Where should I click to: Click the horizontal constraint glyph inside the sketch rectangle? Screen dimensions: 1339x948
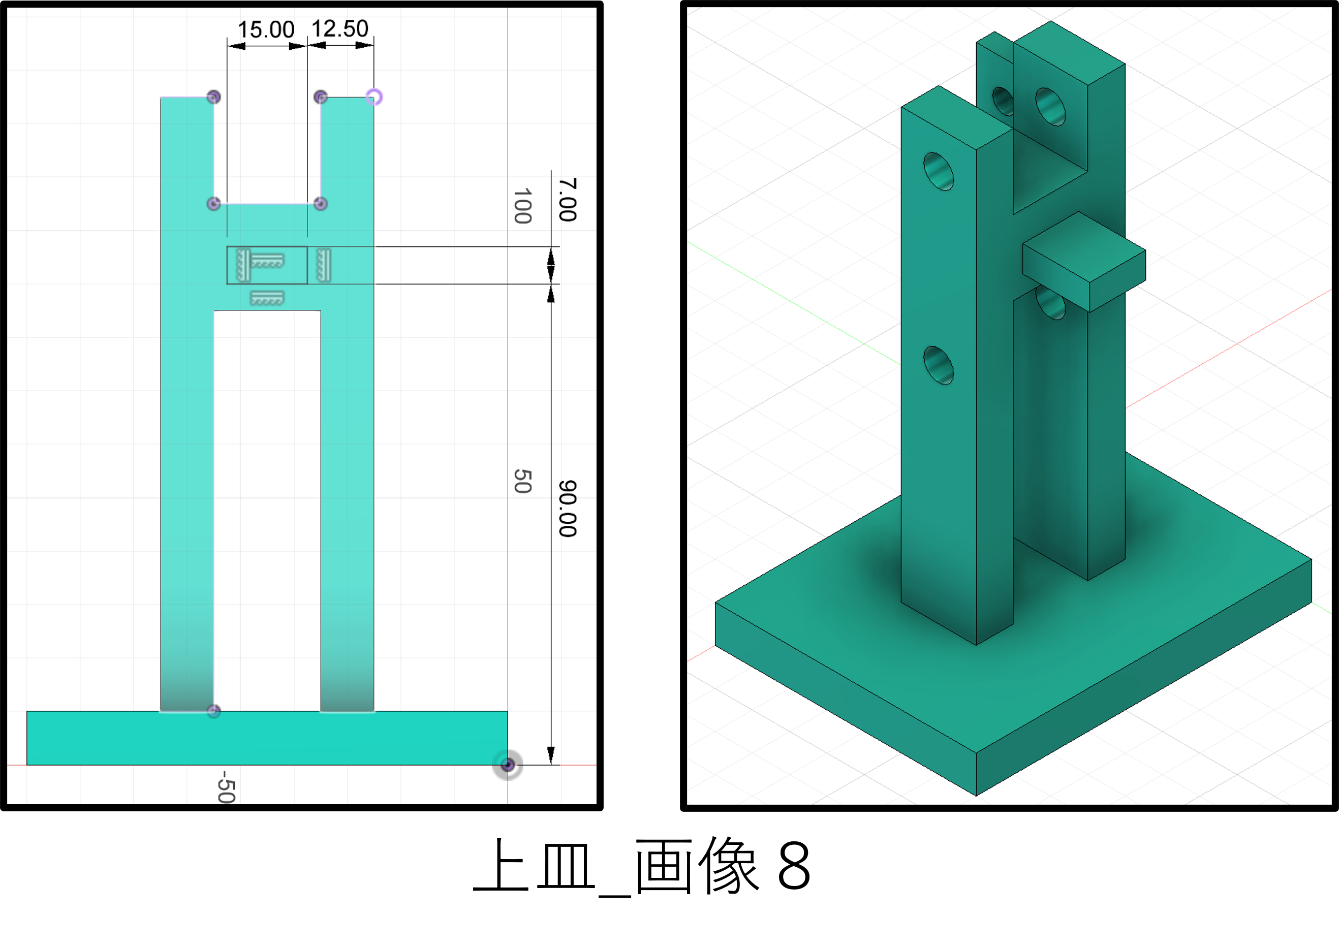coord(267,260)
